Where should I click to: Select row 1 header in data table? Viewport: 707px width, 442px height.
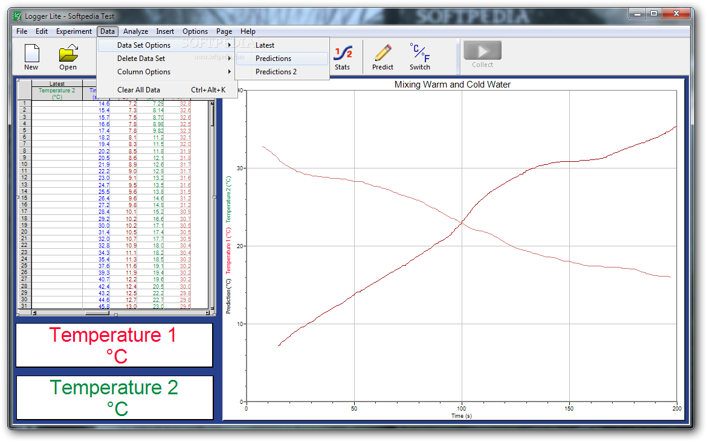pos(24,103)
